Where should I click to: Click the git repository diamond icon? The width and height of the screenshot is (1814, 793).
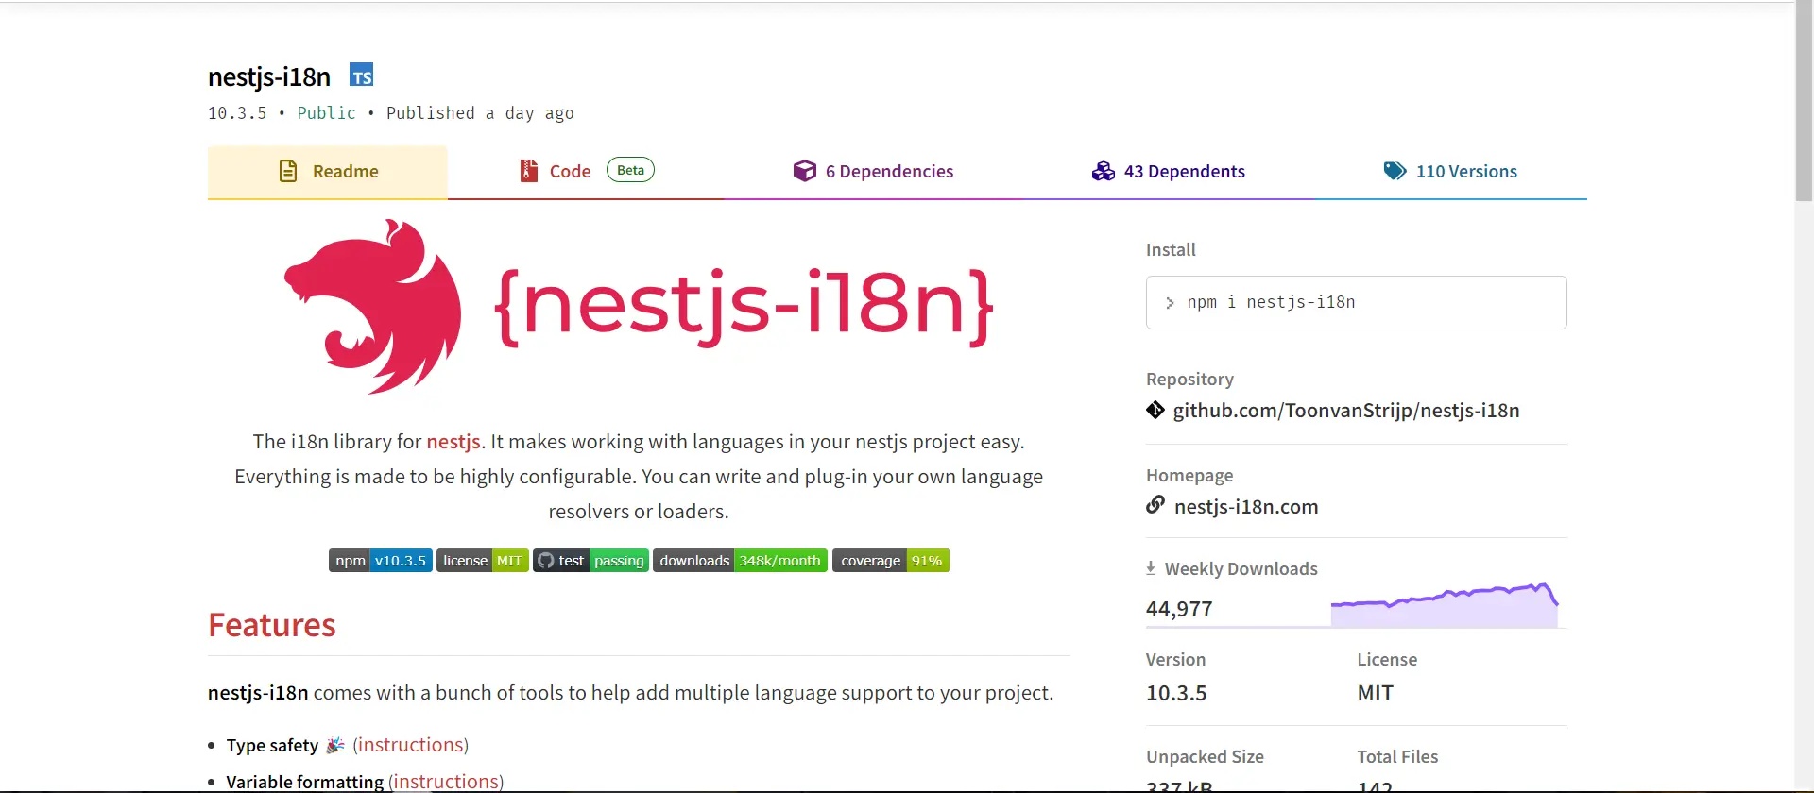(1155, 410)
